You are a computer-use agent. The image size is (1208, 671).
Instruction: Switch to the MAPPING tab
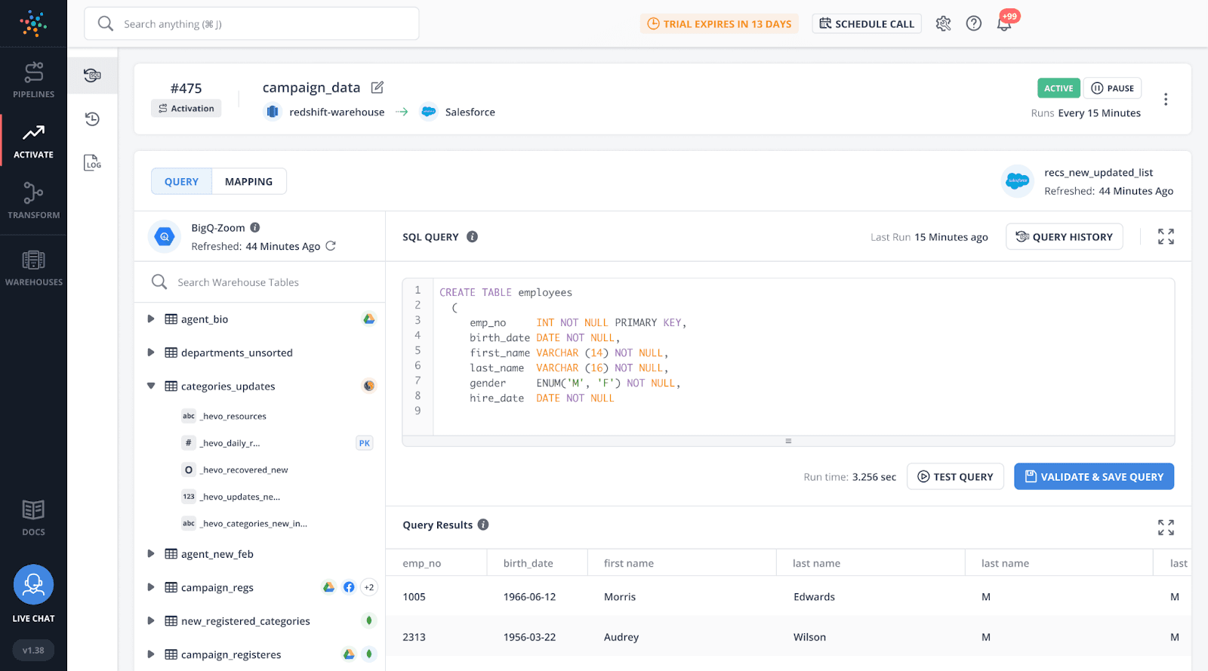[x=248, y=181]
